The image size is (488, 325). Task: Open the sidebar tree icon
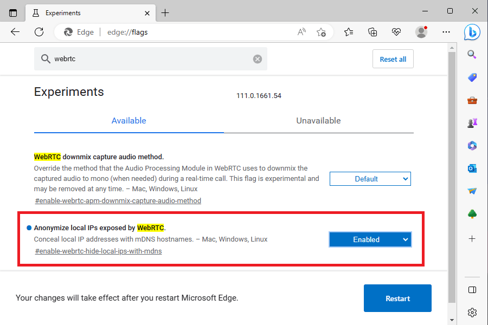pos(472,214)
